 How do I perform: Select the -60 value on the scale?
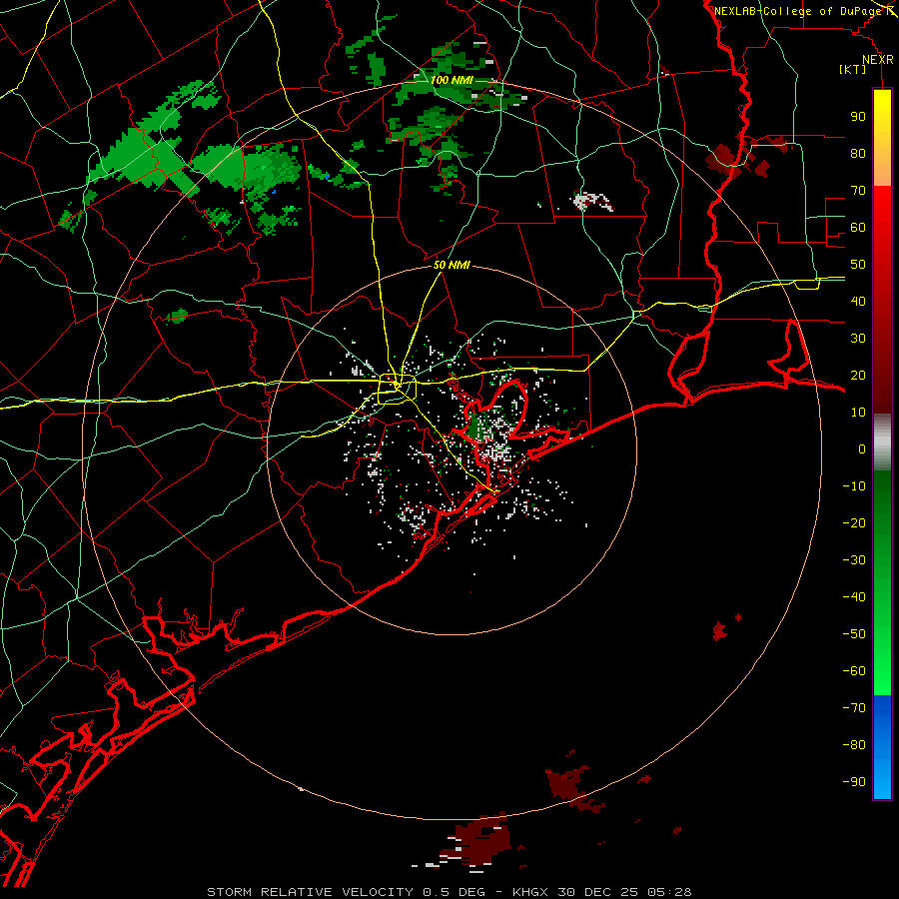(854, 671)
